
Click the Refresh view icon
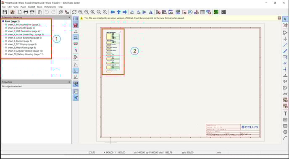tap(74, 12)
